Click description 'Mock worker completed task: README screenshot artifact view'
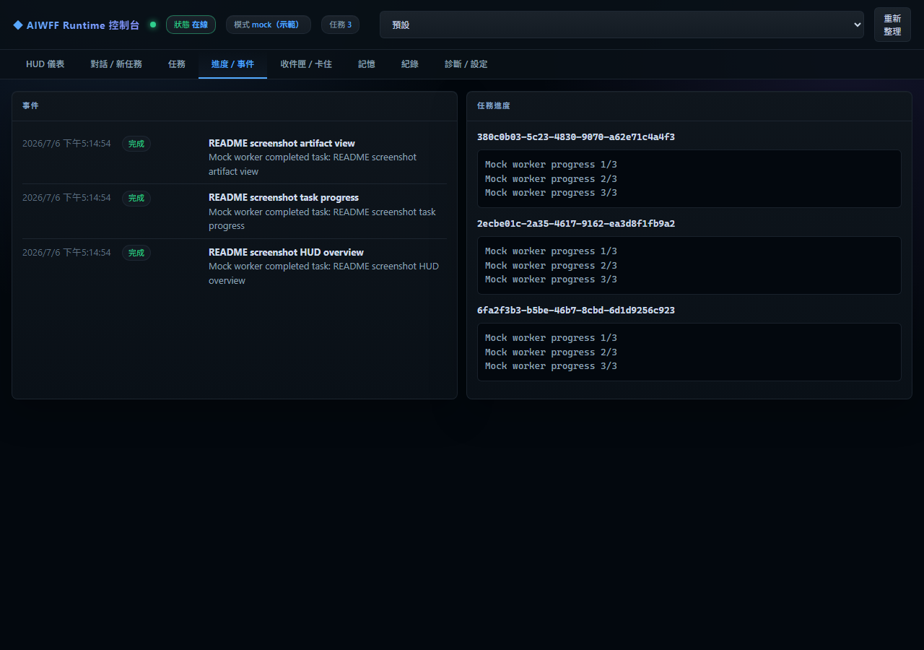The image size is (924, 650). pos(313,164)
